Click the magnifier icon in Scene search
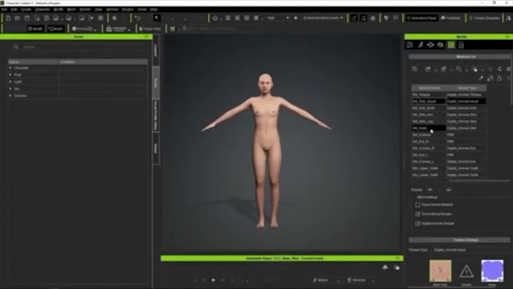This screenshot has width=513, height=289. click(16, 47)
